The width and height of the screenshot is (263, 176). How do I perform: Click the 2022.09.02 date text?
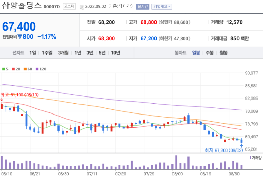coord(96,6)
